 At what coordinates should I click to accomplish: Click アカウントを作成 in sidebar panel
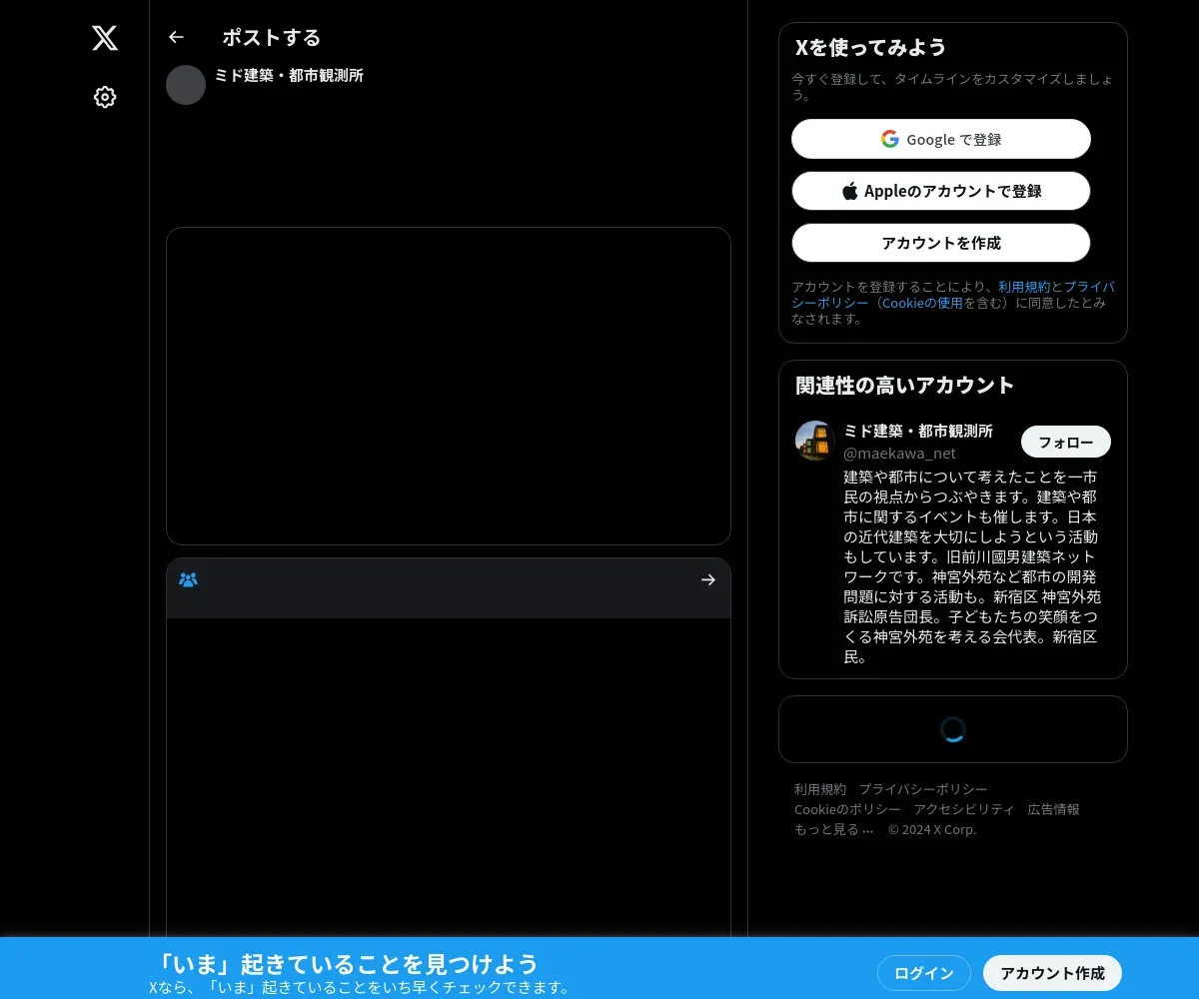[941, 243]
